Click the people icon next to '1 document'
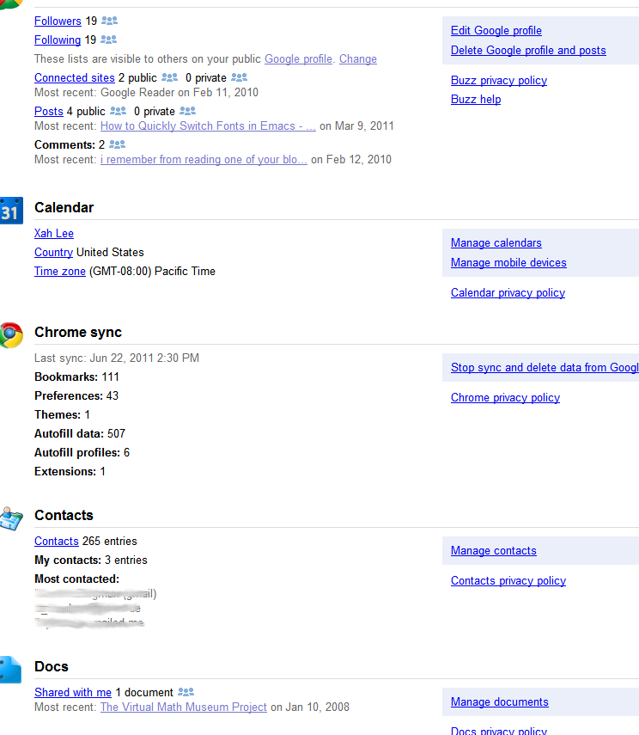Screen dimensions: 639x735 (186, 691)
